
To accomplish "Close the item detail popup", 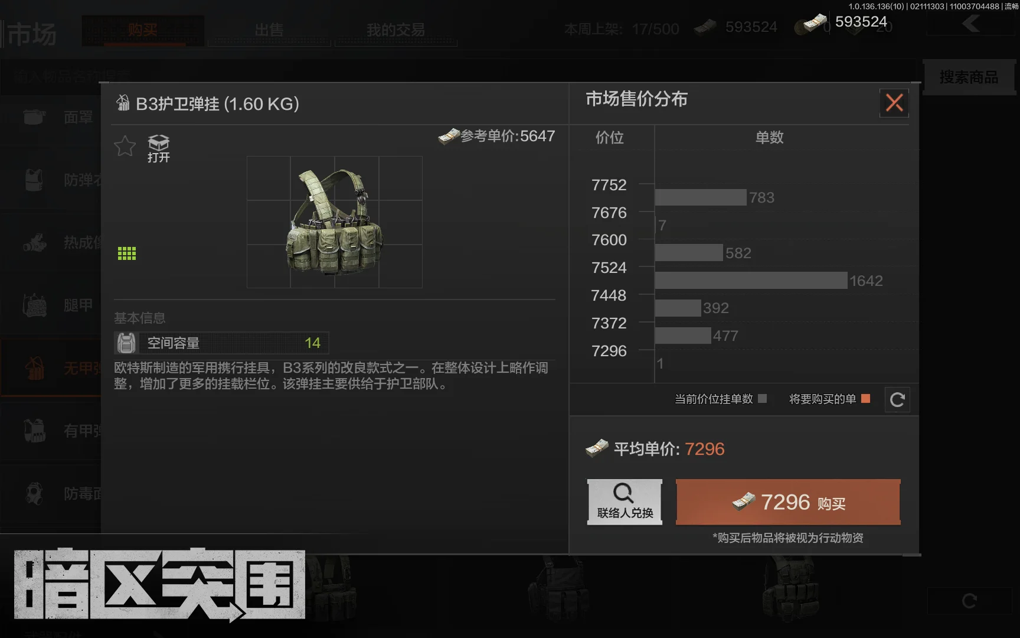I will point(894,103).
